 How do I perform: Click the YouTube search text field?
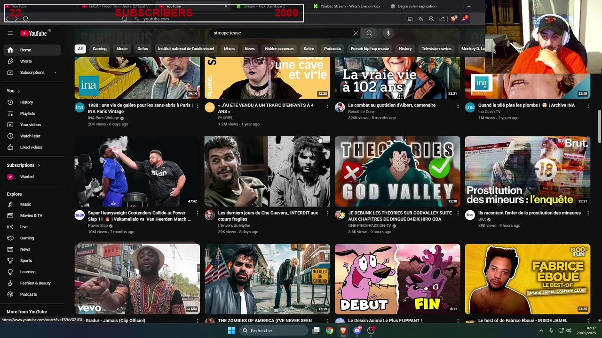tap(281, 33)
